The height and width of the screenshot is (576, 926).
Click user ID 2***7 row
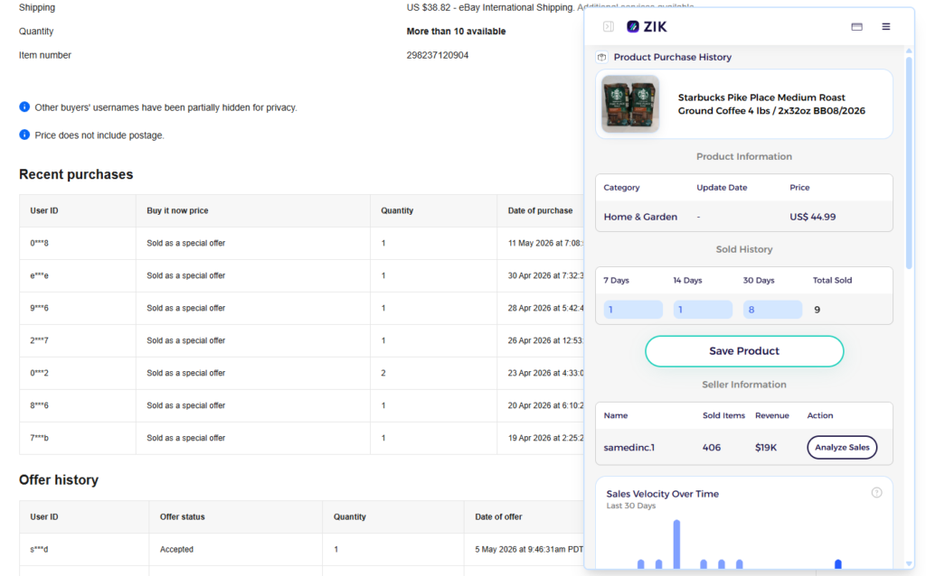[x=40, y=340]
